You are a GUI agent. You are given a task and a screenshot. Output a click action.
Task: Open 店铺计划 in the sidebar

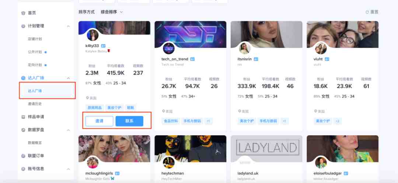[35, 39]
